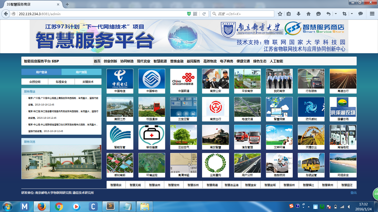Image resolution: width=378 pixels, height=212 pixels.
Task: Bookmark this page with the star icon
Action: 280,14
